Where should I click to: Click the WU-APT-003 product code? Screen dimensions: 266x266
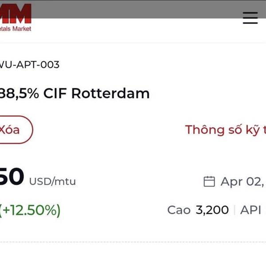point(29,65)
